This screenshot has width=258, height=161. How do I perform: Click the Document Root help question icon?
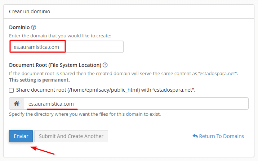(105, 65)
